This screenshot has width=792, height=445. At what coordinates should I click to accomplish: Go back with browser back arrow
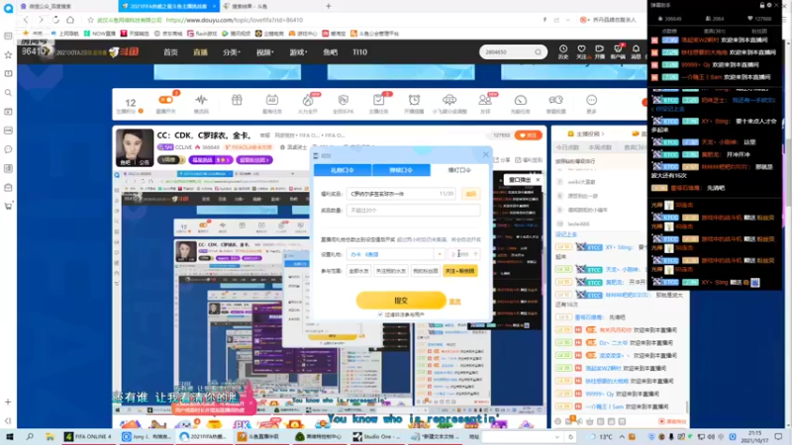(26, 20)
